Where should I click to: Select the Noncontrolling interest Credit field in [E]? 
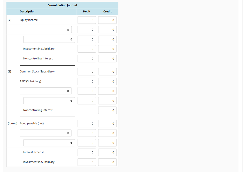107,110
